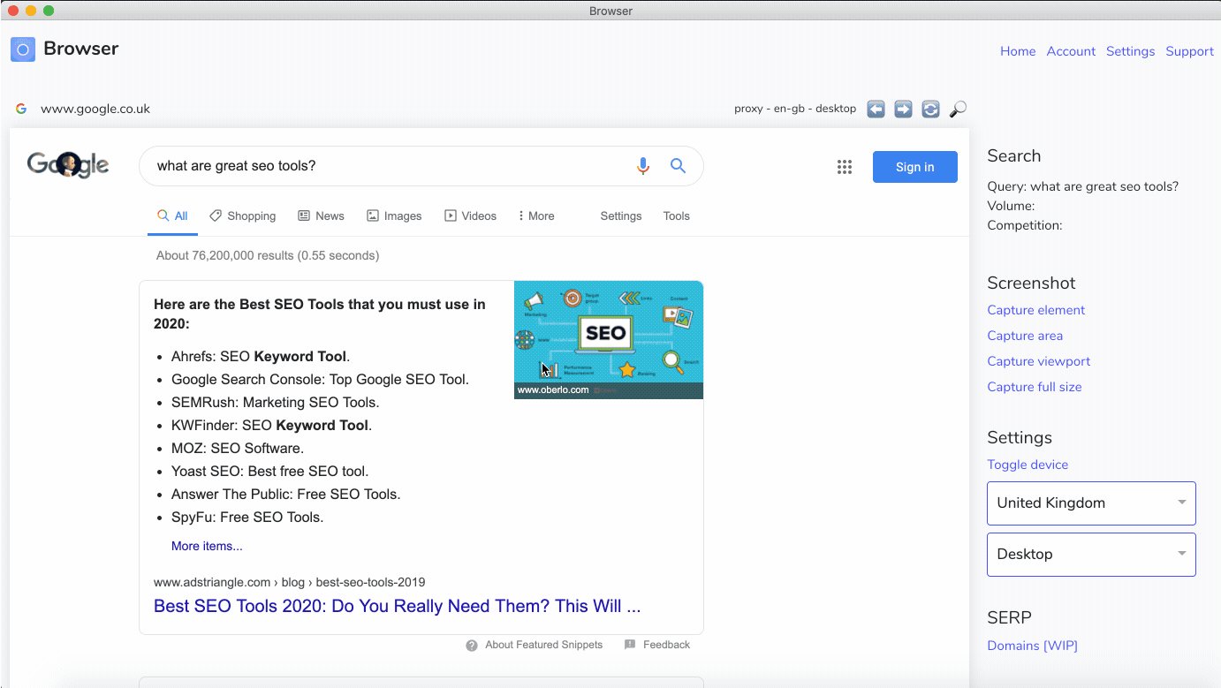Click the About 76,200,000 results text
The width and height of the screenshot is (1221, 688).
pos(268,255)
